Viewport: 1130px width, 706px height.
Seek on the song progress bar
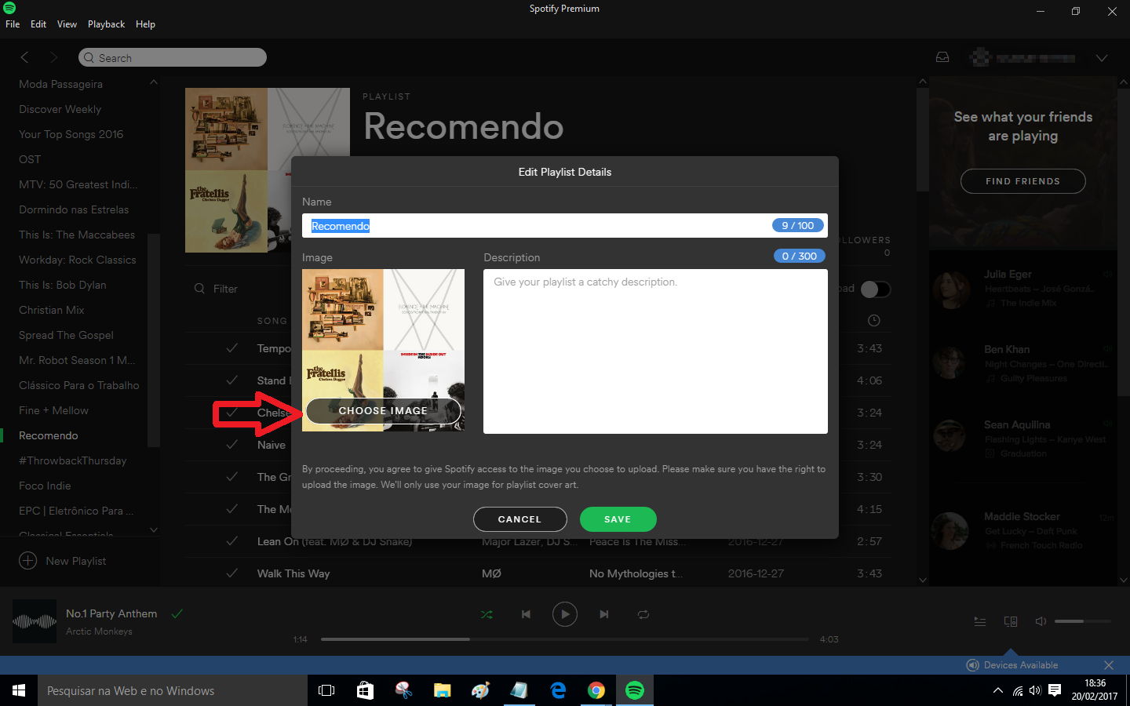(565, 639)
